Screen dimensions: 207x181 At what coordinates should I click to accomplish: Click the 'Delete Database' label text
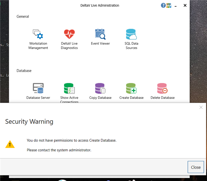[x=163, y=98]
